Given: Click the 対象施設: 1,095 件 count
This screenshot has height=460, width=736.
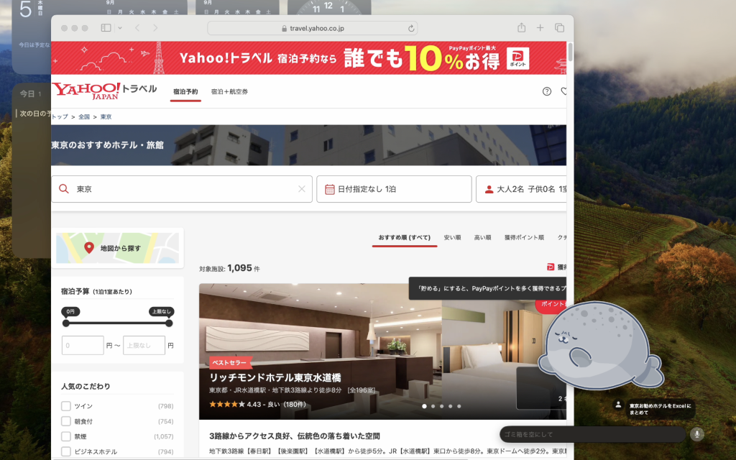Looking at the screenshot, I should coord(229,269).
